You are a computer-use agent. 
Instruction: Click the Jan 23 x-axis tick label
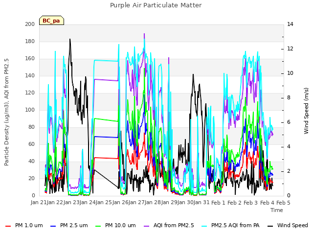click(x=71, y=202)
